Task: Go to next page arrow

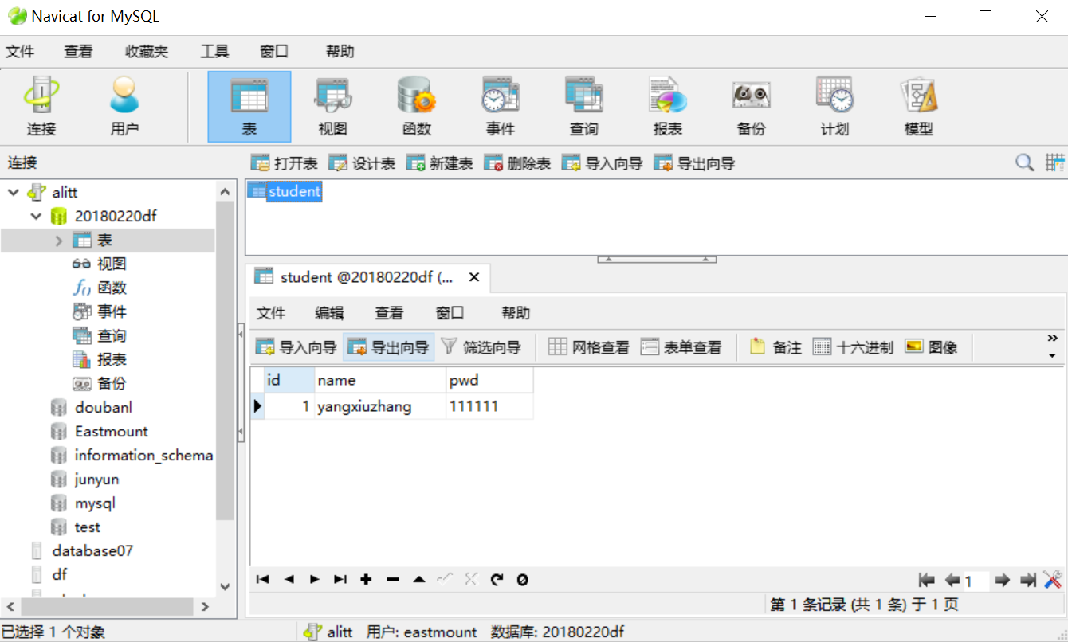Action: click(1003, 580)
